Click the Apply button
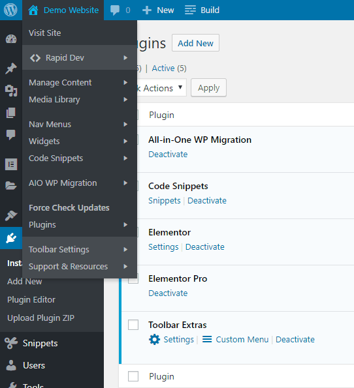Image resolution: width=354 pixels, height=388 pixels. (208, 87)
